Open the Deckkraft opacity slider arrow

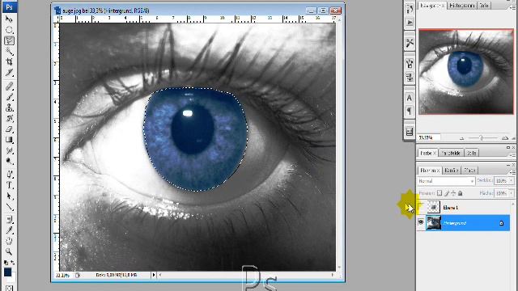point(512,181)
